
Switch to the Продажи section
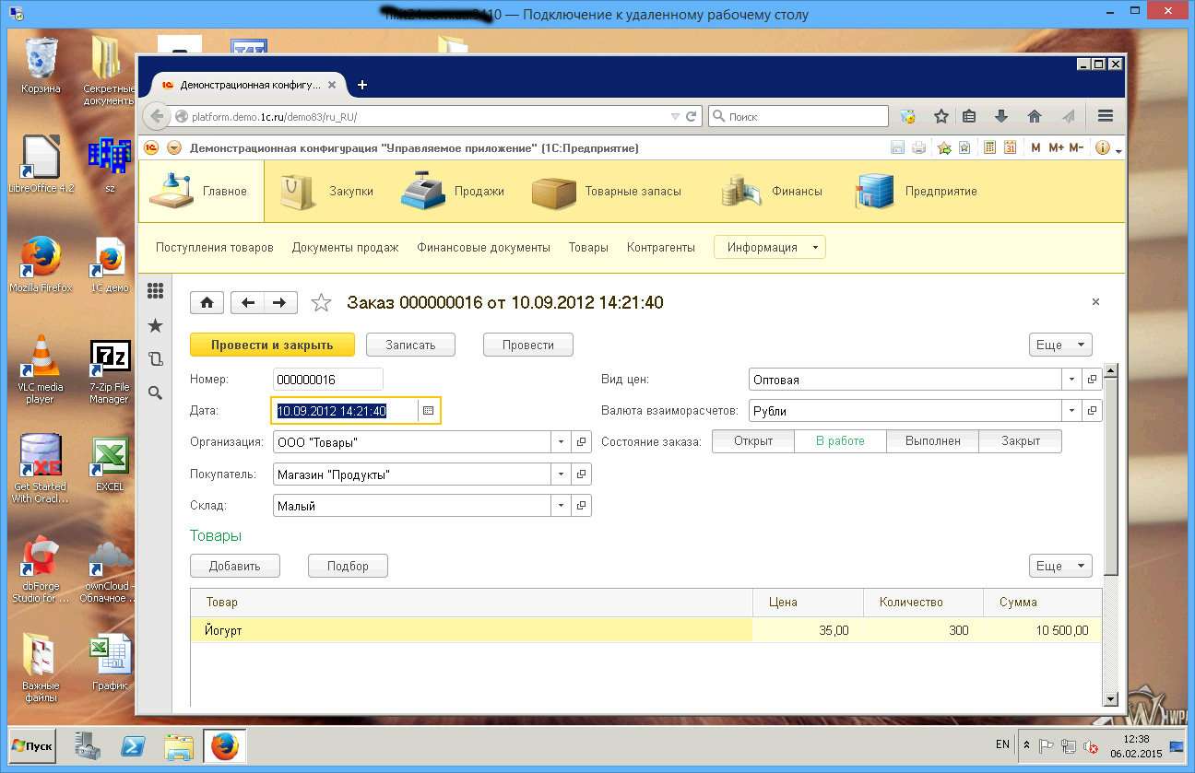tap(453, 191)
